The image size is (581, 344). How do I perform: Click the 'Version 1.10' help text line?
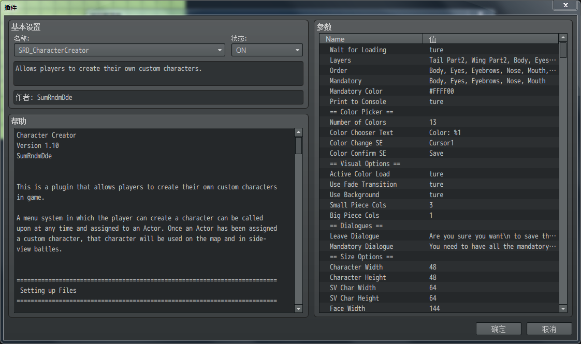pyautogui.click(x=38, y=145)
